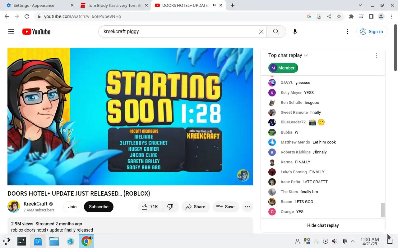Mute the tab via its speaker icon
The height and width of the screenshot is (248, 398).
tap(214, 5)
